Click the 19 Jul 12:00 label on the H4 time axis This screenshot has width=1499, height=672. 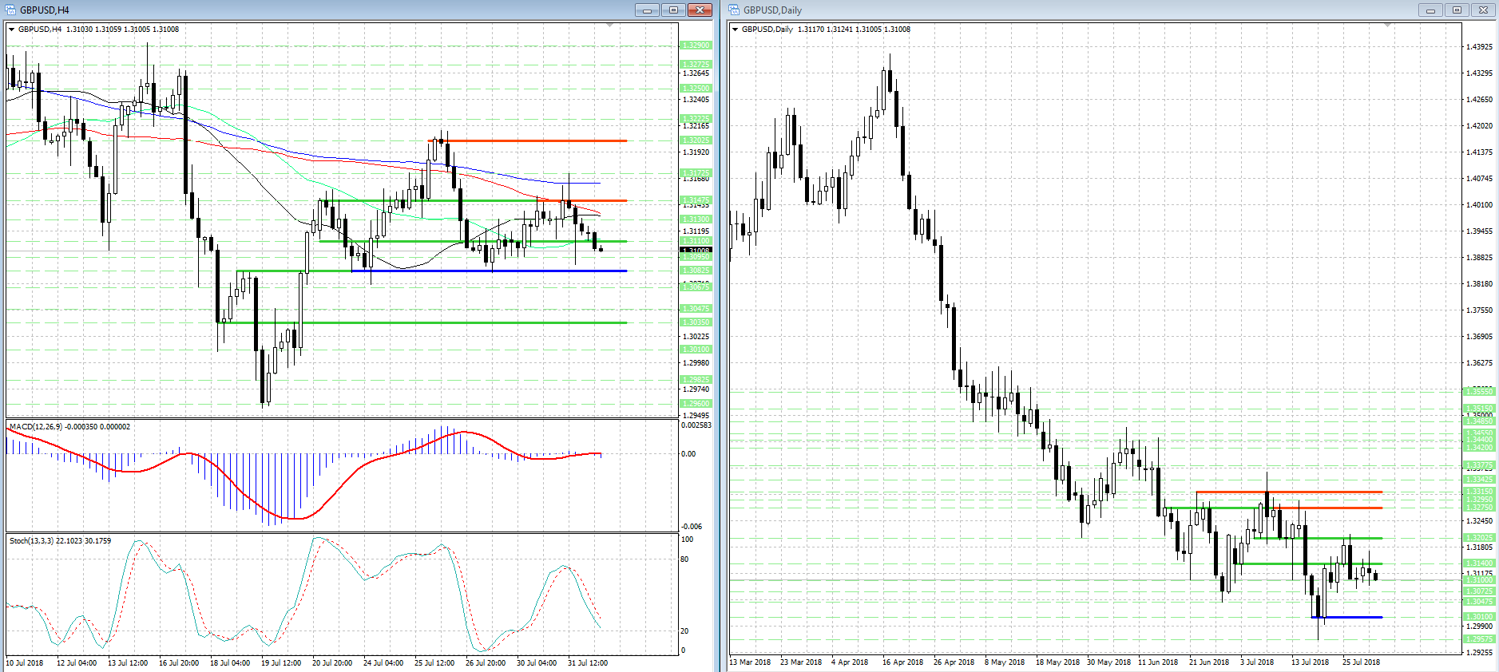pos(281,663)
